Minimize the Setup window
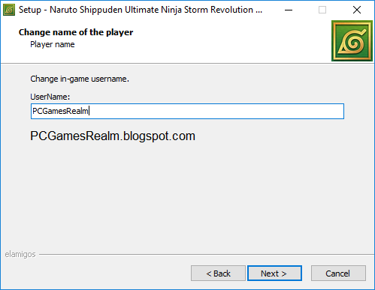 pyautogui.click(x=289, y=10)
